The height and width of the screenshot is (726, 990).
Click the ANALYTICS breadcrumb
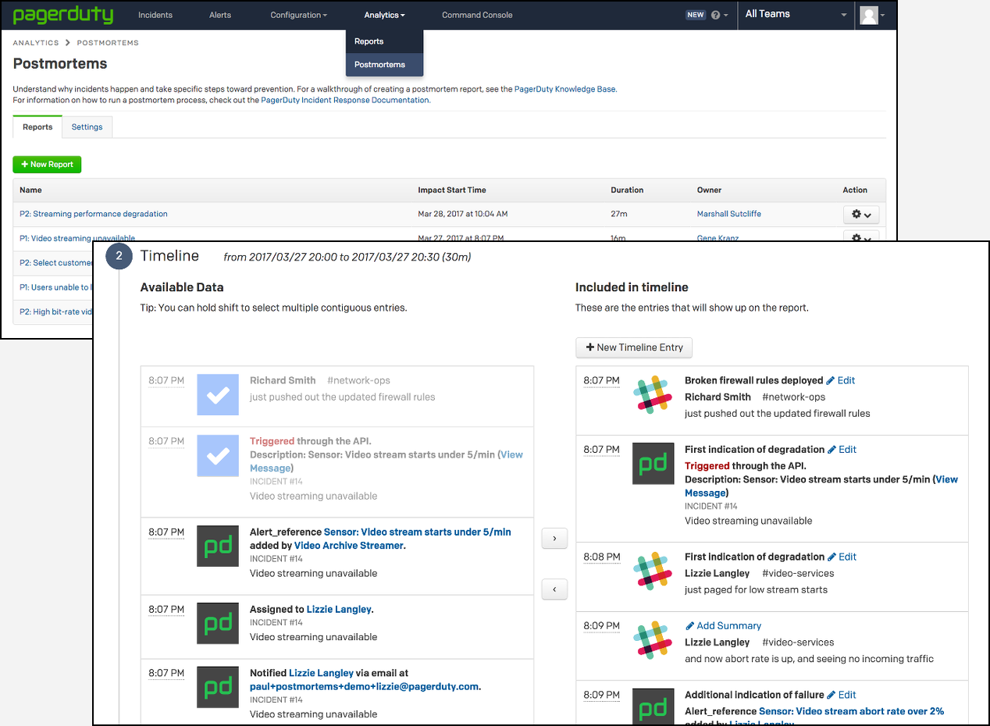coord(36,43)
